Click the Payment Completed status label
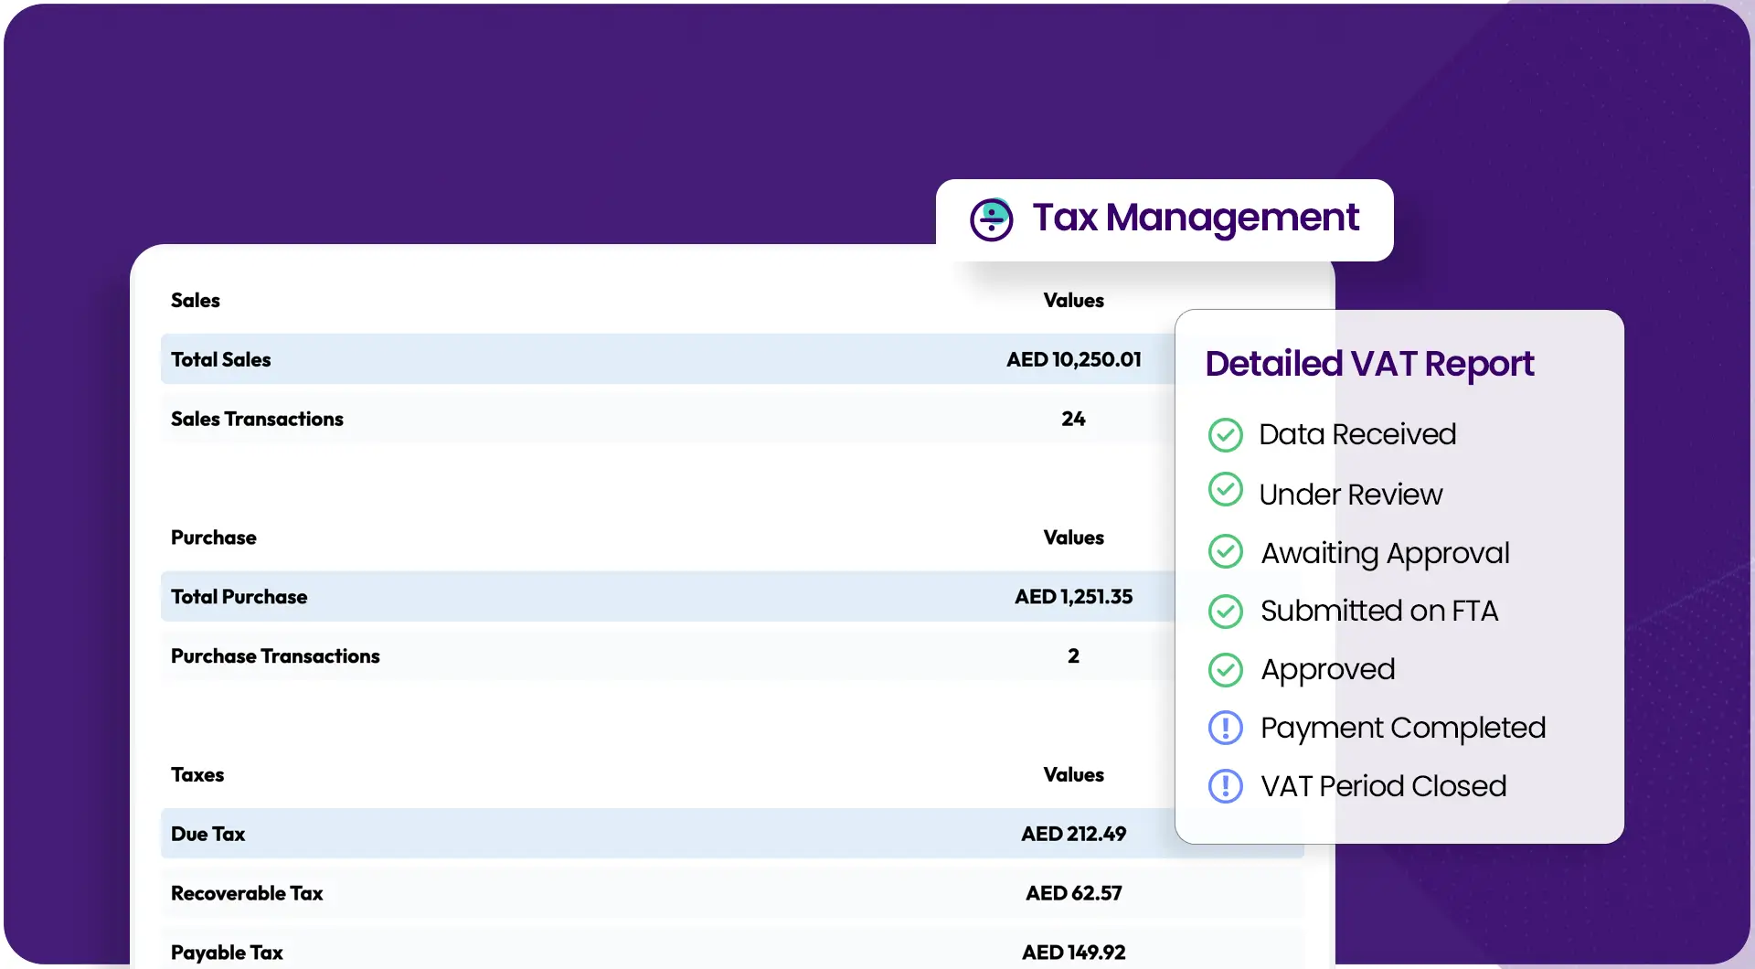Screen dimensions: 1755x969 (1402, 728)
